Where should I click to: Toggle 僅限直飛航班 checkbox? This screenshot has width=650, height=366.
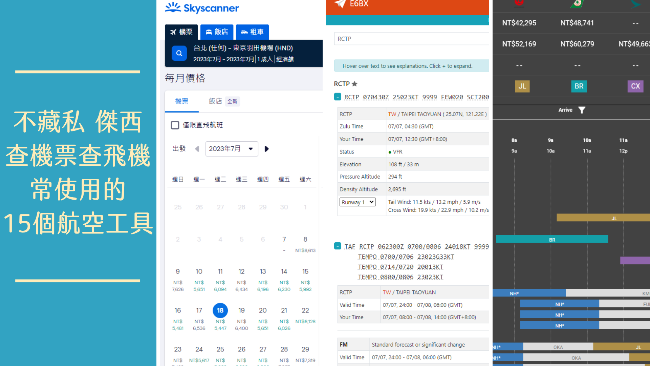175,125
